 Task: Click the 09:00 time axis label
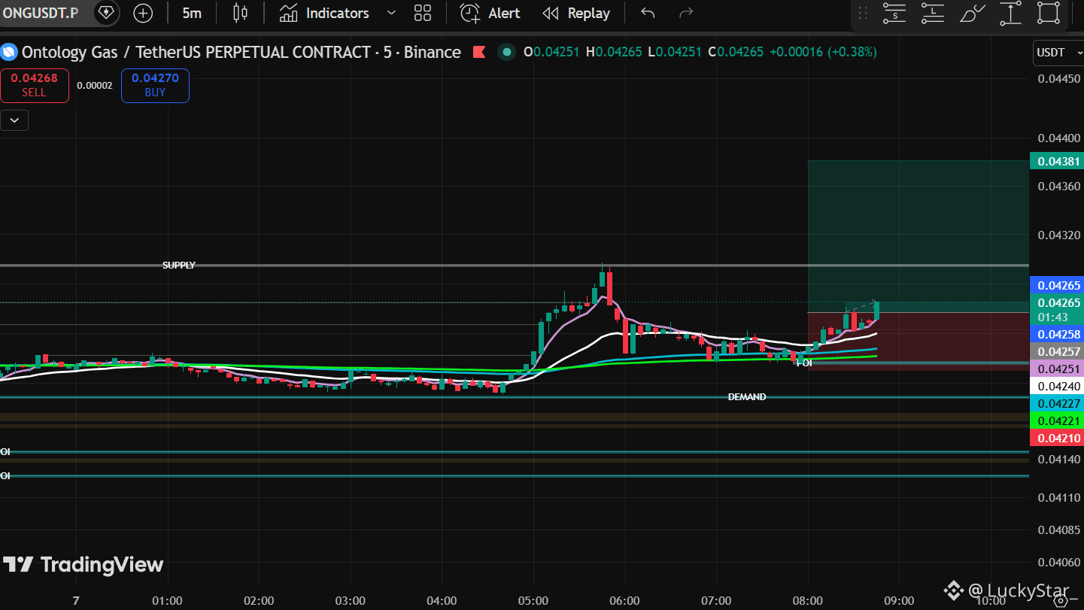coord(900,600)
